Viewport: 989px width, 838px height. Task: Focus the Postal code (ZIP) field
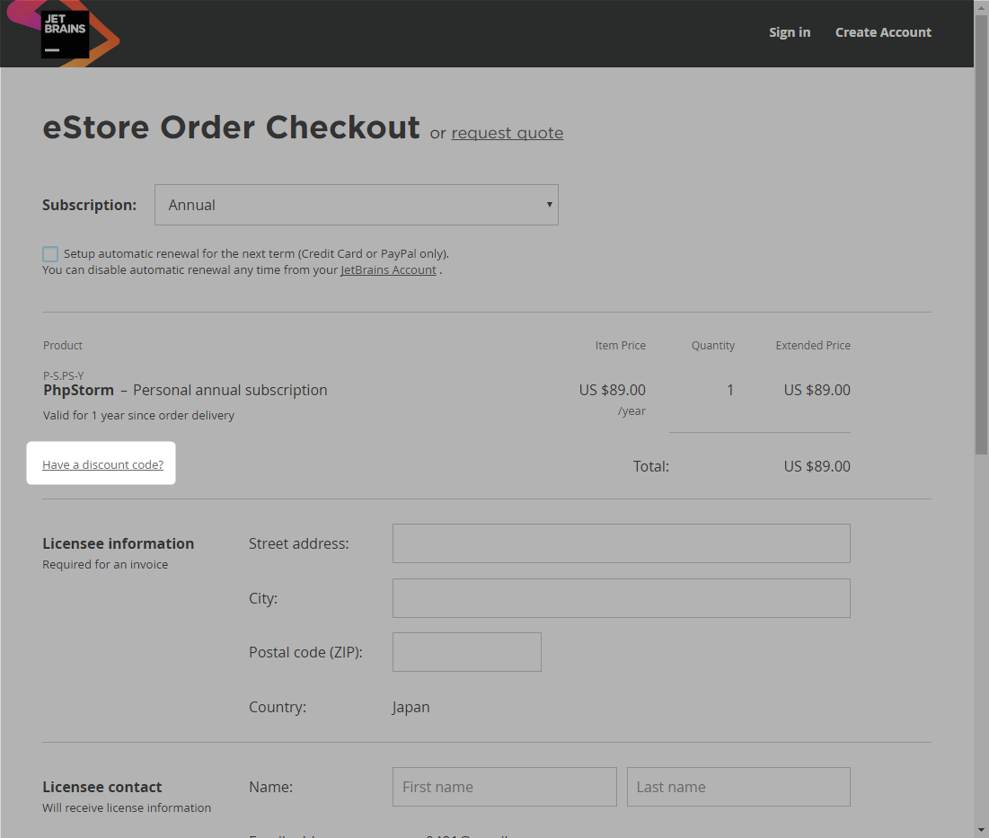point(467,652)
